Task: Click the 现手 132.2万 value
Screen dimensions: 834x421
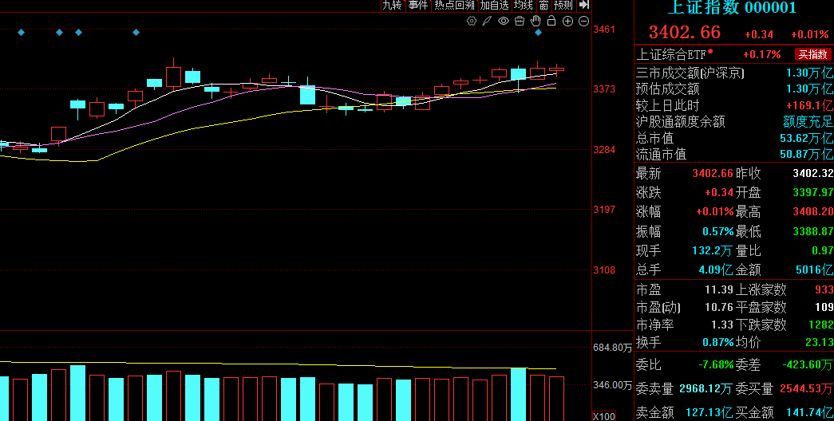Action: [x=713, y=250]
